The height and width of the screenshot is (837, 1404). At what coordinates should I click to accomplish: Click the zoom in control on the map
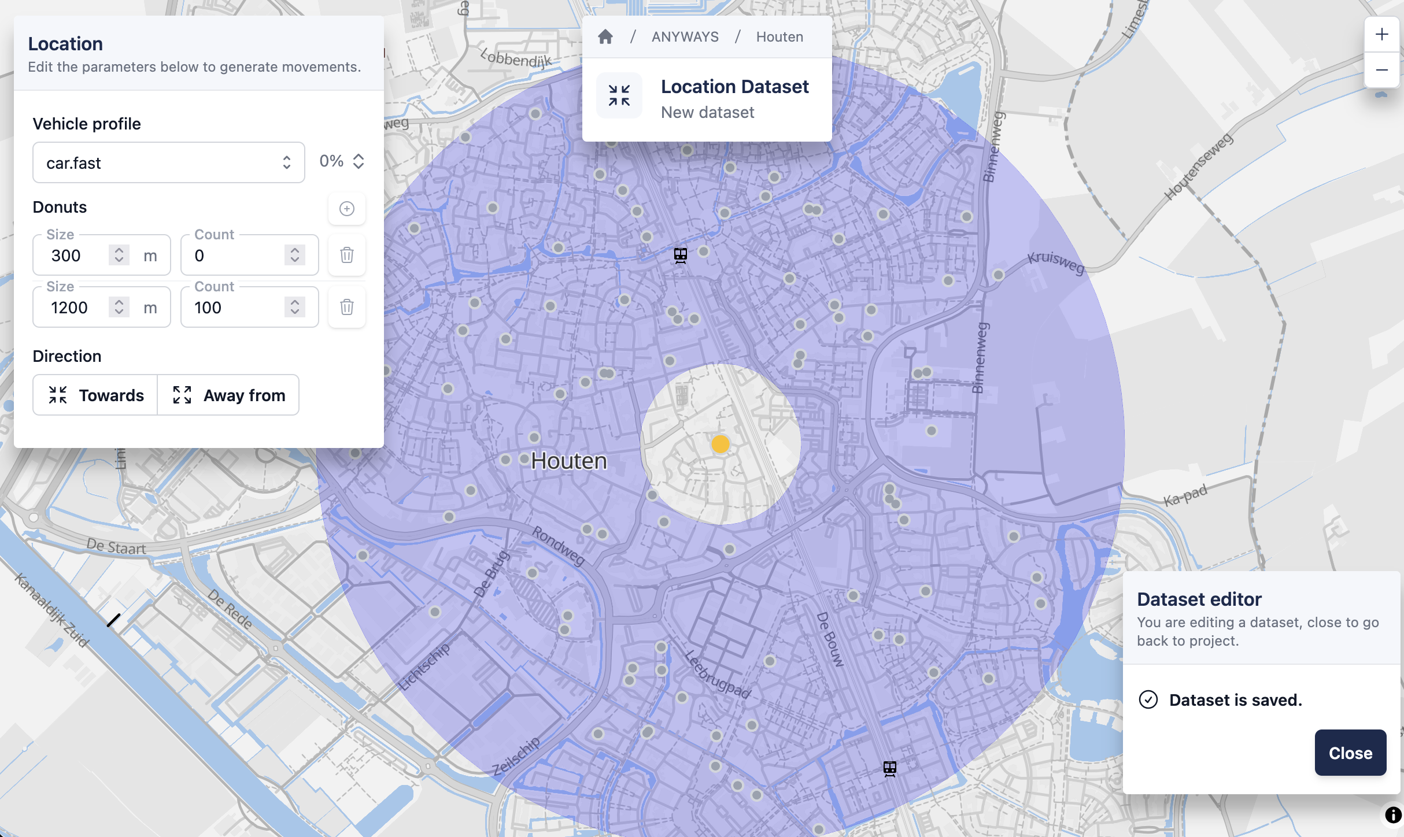1383,33
